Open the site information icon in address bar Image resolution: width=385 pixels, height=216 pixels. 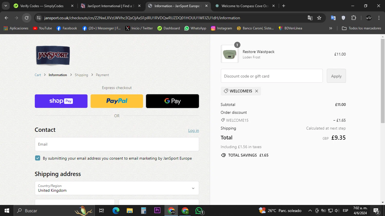point(39,18)
